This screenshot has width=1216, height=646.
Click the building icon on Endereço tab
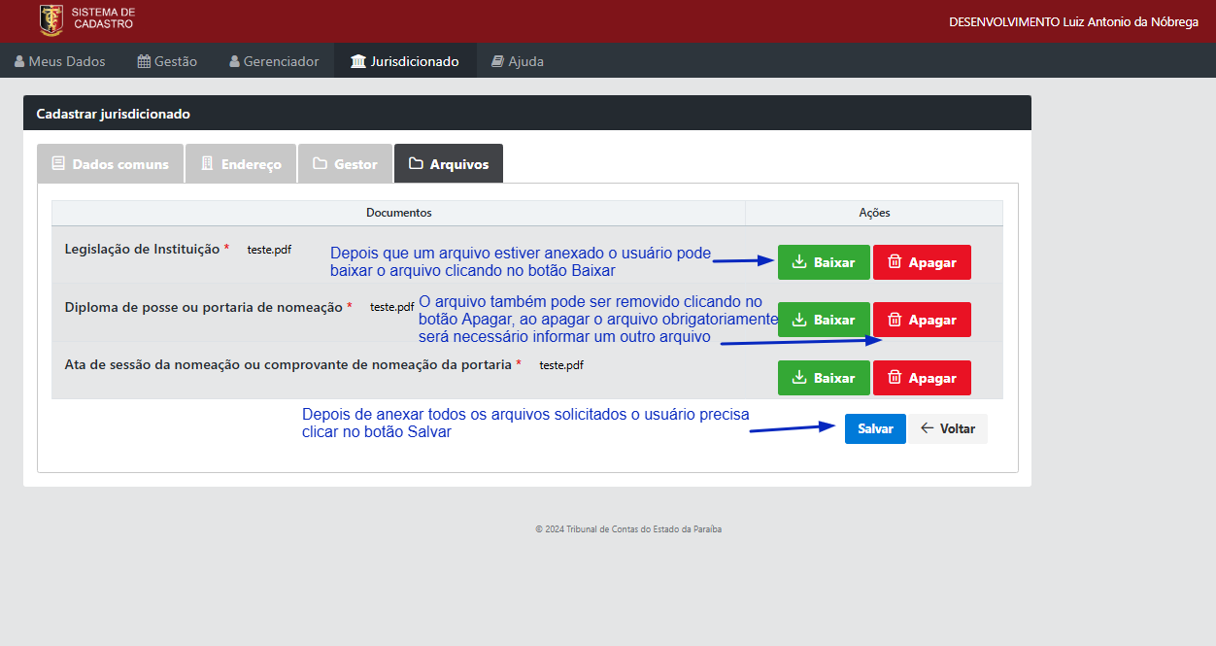point(207,163)
